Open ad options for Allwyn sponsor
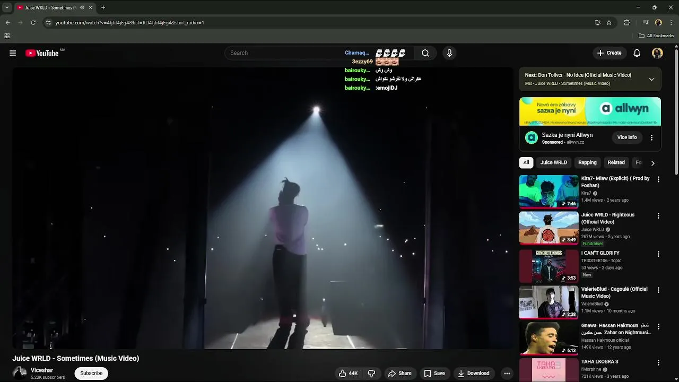Image resolution: width=679 pixels, height=382 pixels. (651, 137)
